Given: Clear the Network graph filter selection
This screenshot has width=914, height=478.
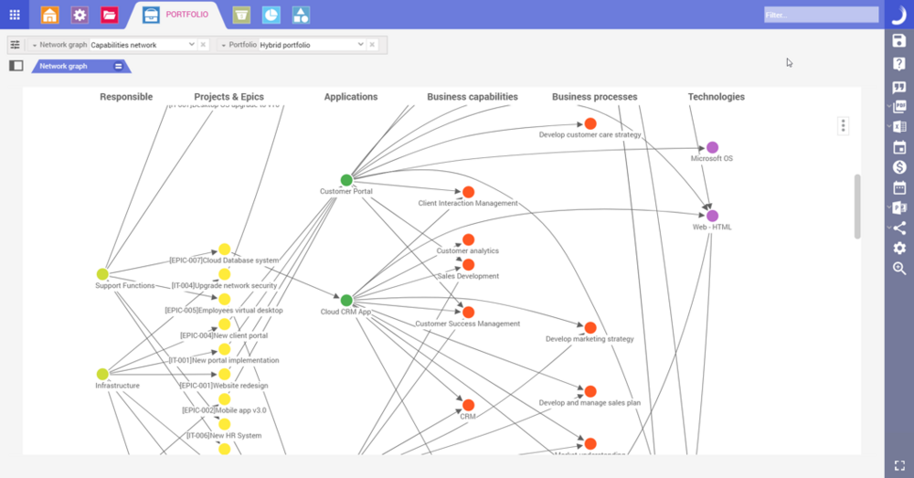Looking at the screenshot, I should 203,44.
